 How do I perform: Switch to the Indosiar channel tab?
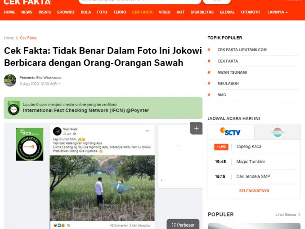pos(278,132)
